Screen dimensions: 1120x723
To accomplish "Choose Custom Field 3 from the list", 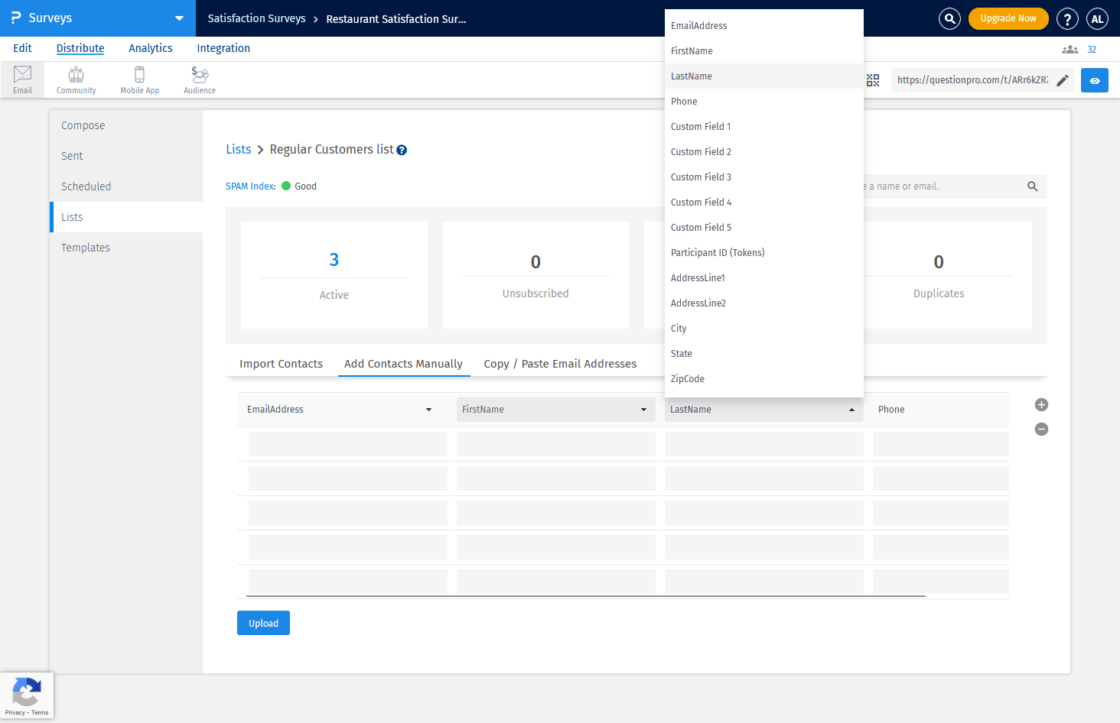I will pyautogui.click(x=701, y=177).
